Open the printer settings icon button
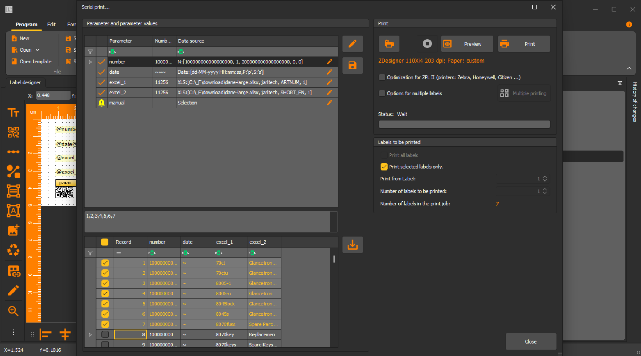Image resolution: width=641 pixels, height=356 pixels. tap(389, 44)
